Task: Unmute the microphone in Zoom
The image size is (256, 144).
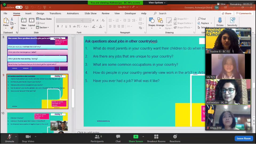Action: [x=10, y=137]
